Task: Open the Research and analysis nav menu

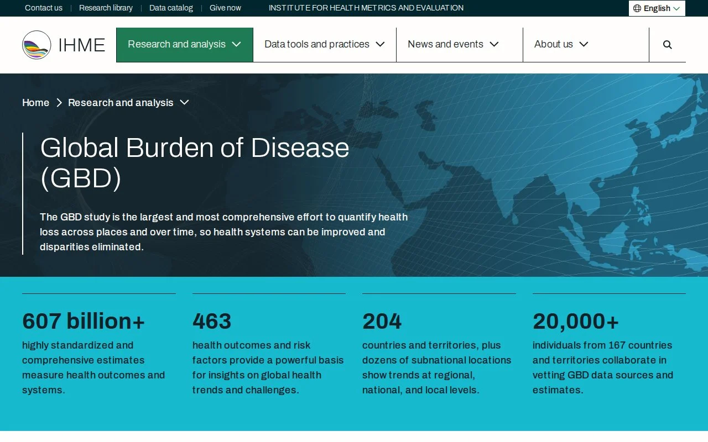Action: click(x=185, y=45)
